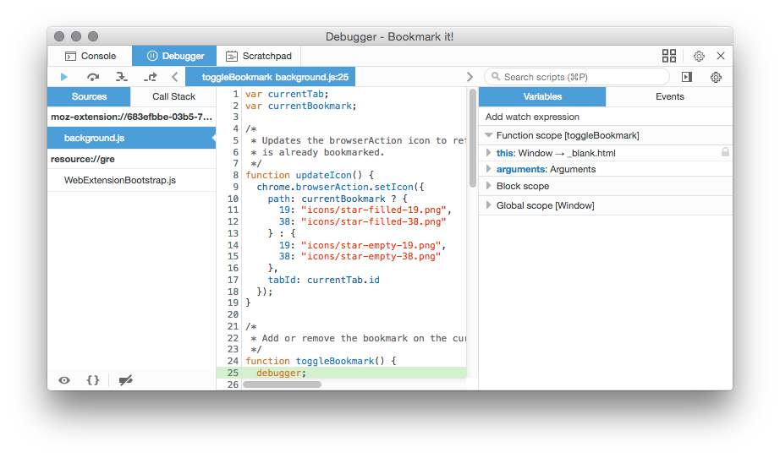Open the Scratchpad tab
The image size is (780, 458).
259,56
